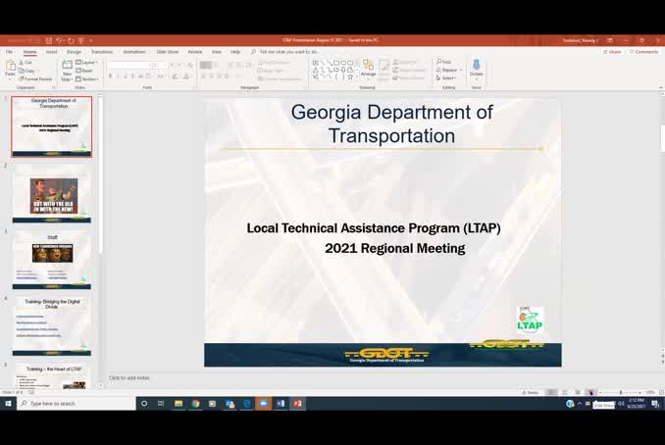Switch to the Insert tab
Image resolution: width=665 pixels, height=445 pixels.
pyautogui.click(x=51, y=52)
